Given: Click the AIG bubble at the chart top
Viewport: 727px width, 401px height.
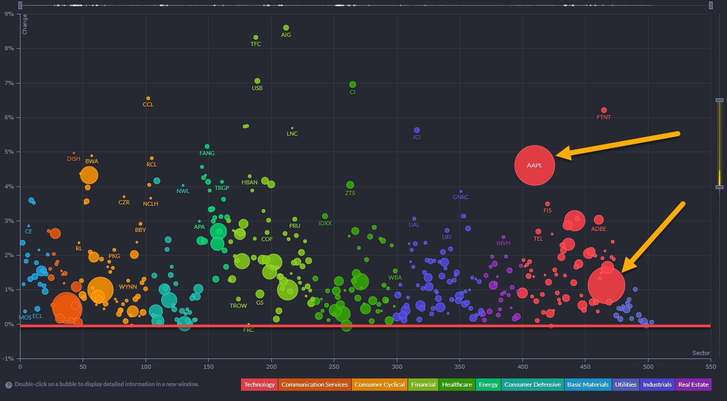Looking at the screenshot, I should click(286, 28).
